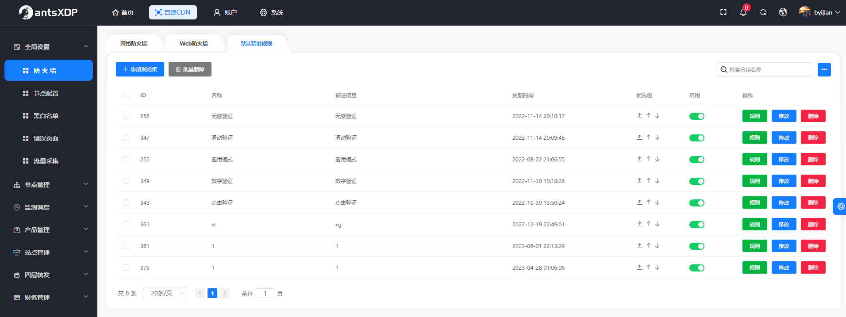Open the notifications bell
This screenshot has height=317, width=846.
pyautogui.click(x=743, y=12)
